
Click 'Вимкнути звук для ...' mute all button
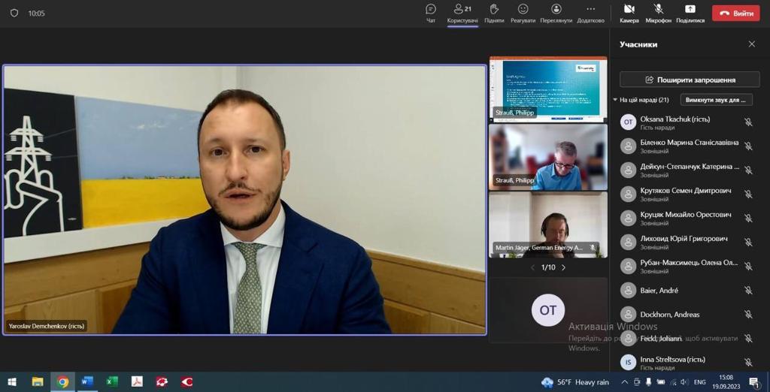pyautogui.click(x=716, y=100)
